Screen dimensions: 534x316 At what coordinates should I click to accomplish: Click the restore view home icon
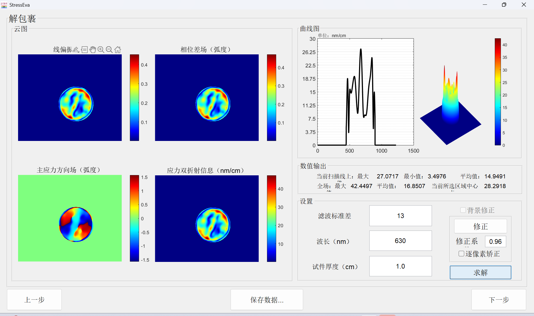[x=118, y=50]
